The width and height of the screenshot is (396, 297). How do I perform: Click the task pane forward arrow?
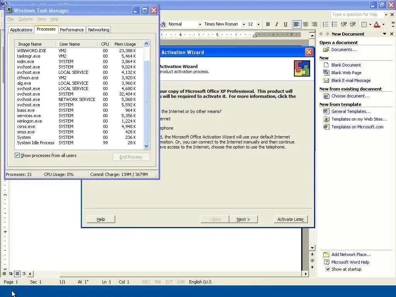click(x=327, y=34)
